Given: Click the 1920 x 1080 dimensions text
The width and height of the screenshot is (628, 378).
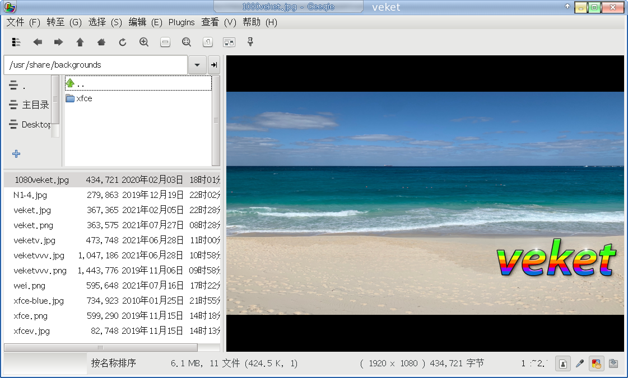Looking at the screenshot, I should (393, 363).
